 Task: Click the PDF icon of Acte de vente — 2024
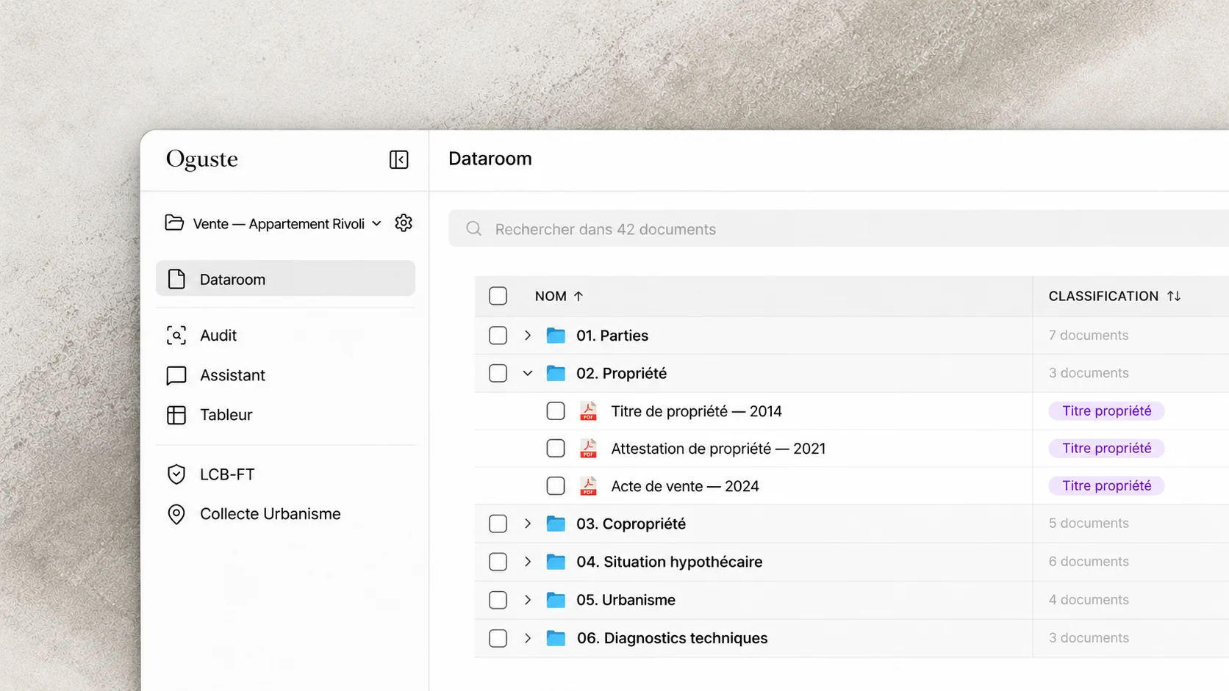pyautogui.click(x=588, y=486)
